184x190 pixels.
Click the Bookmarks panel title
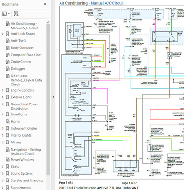point(10,4)
